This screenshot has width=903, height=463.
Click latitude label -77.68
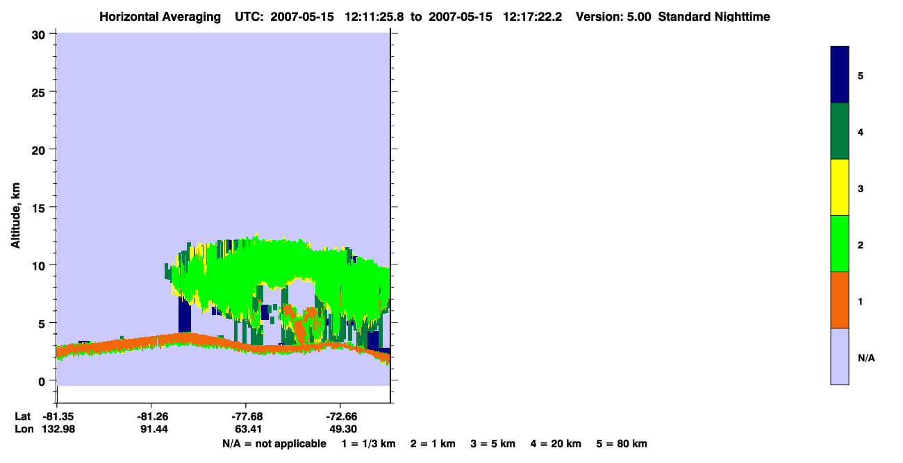tap(247, 416)
